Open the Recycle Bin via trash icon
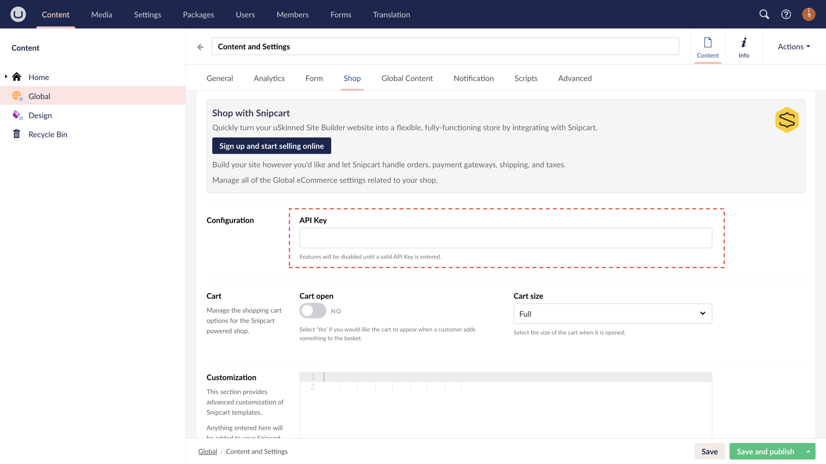 (17, 134)
